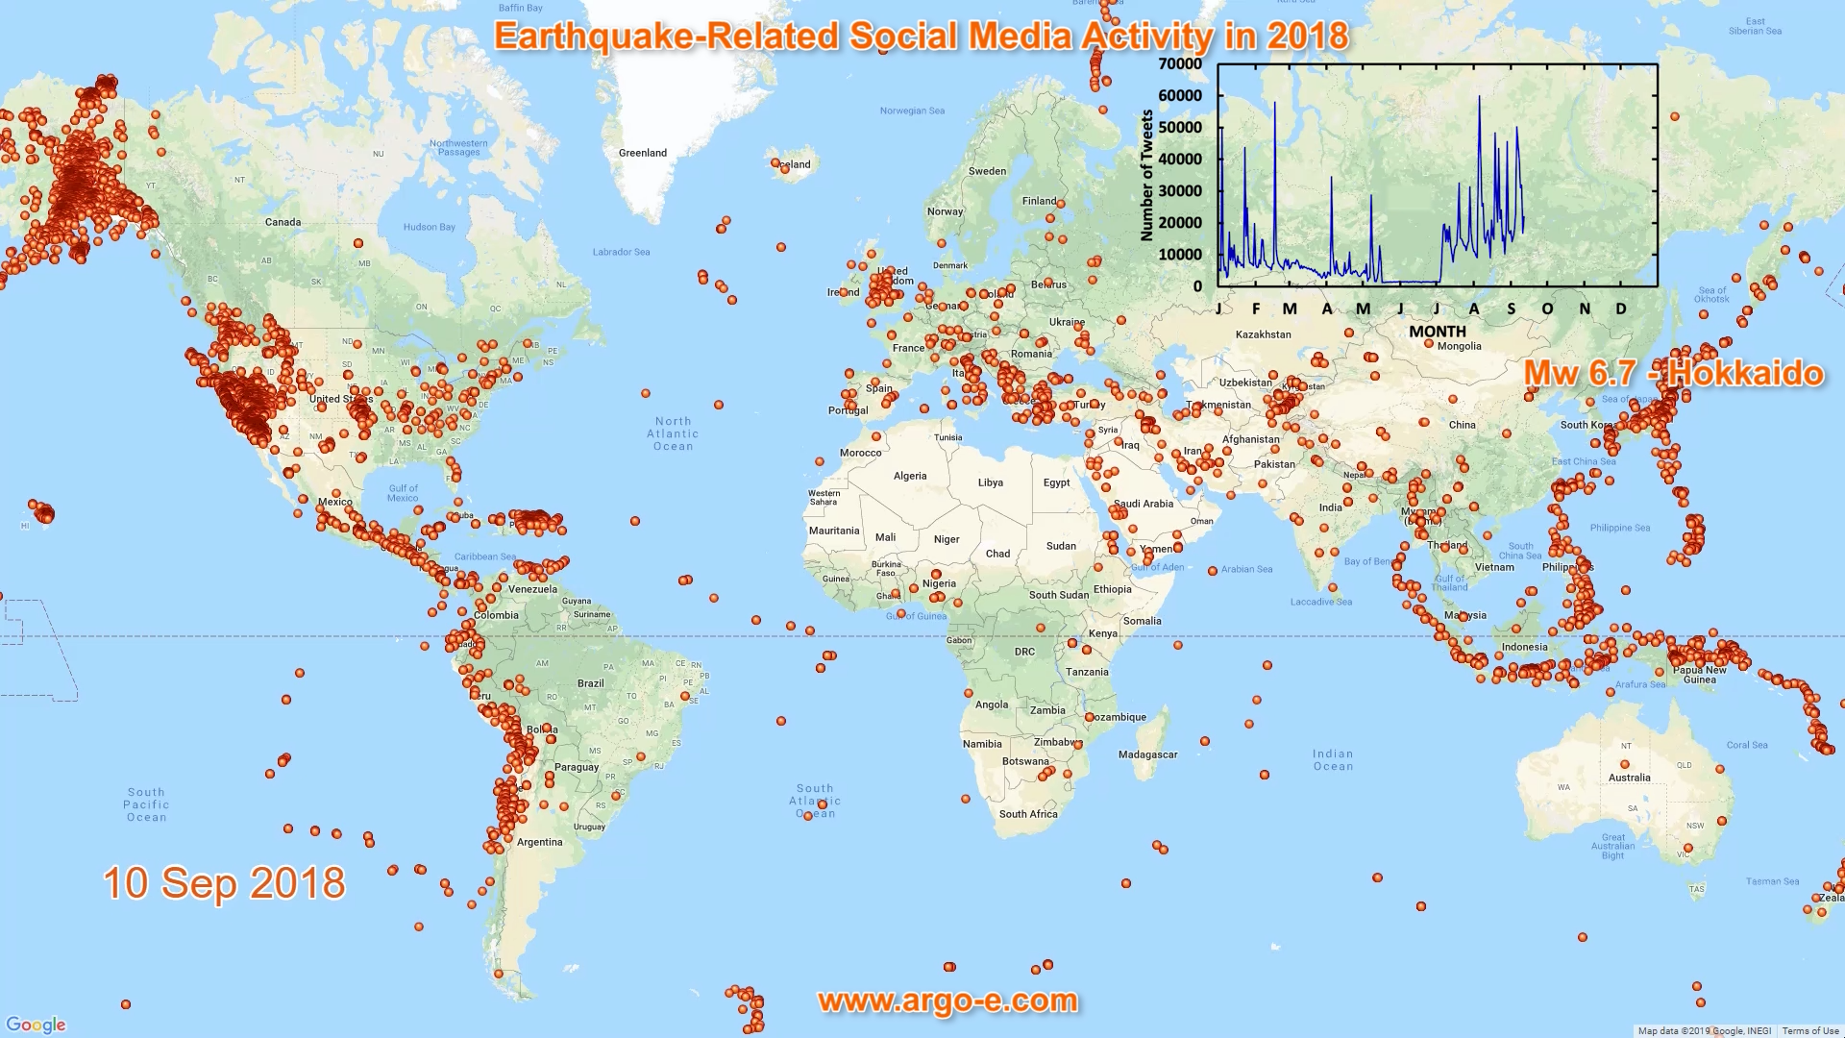Click the Brazil country label
This screenshot has height=1038, width=1845.
click(591, 683)
